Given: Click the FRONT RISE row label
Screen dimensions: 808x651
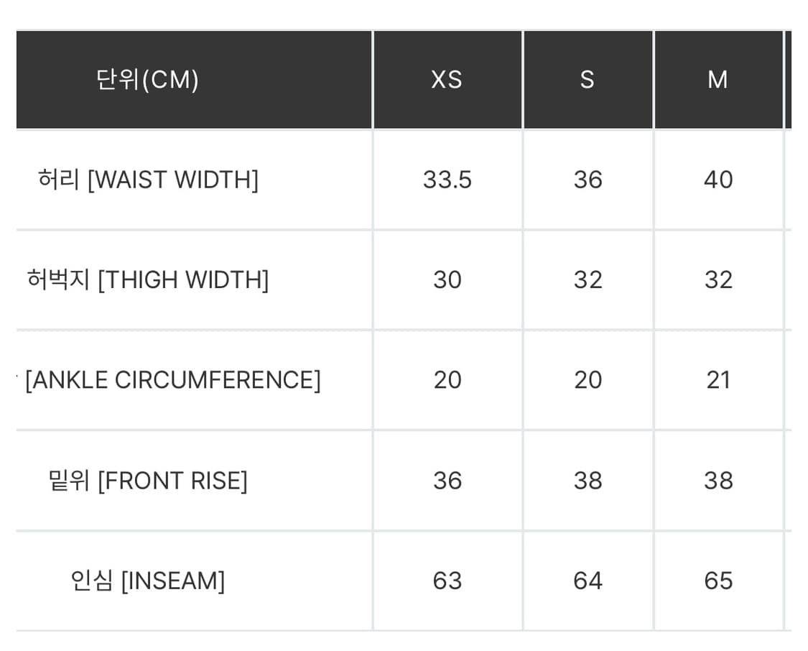Looking at the screenshot, I should click(148, 480).
